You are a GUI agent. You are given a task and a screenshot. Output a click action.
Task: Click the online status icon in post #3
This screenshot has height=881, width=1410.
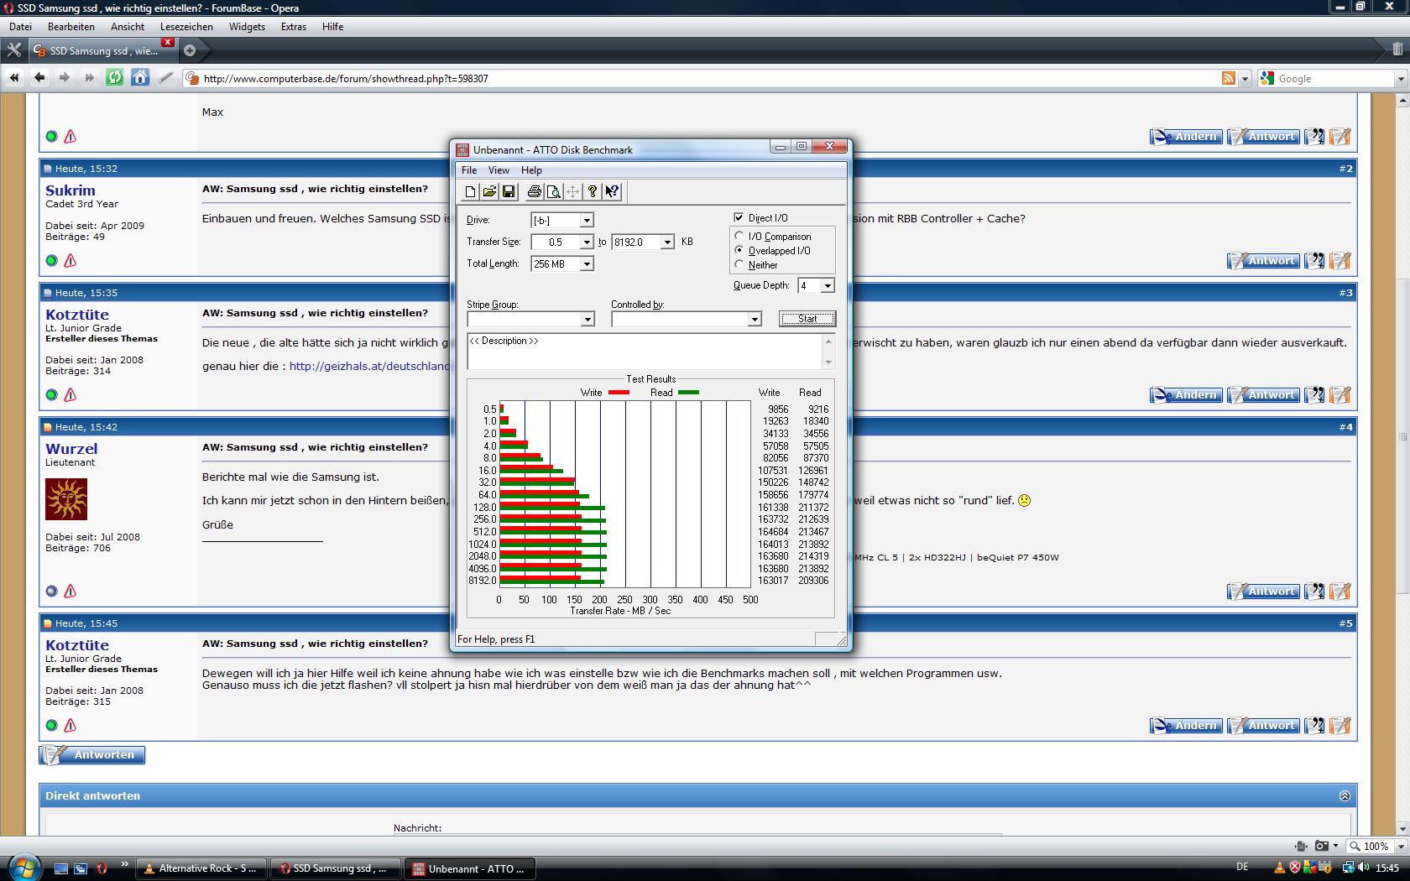[x=51, y=394]
